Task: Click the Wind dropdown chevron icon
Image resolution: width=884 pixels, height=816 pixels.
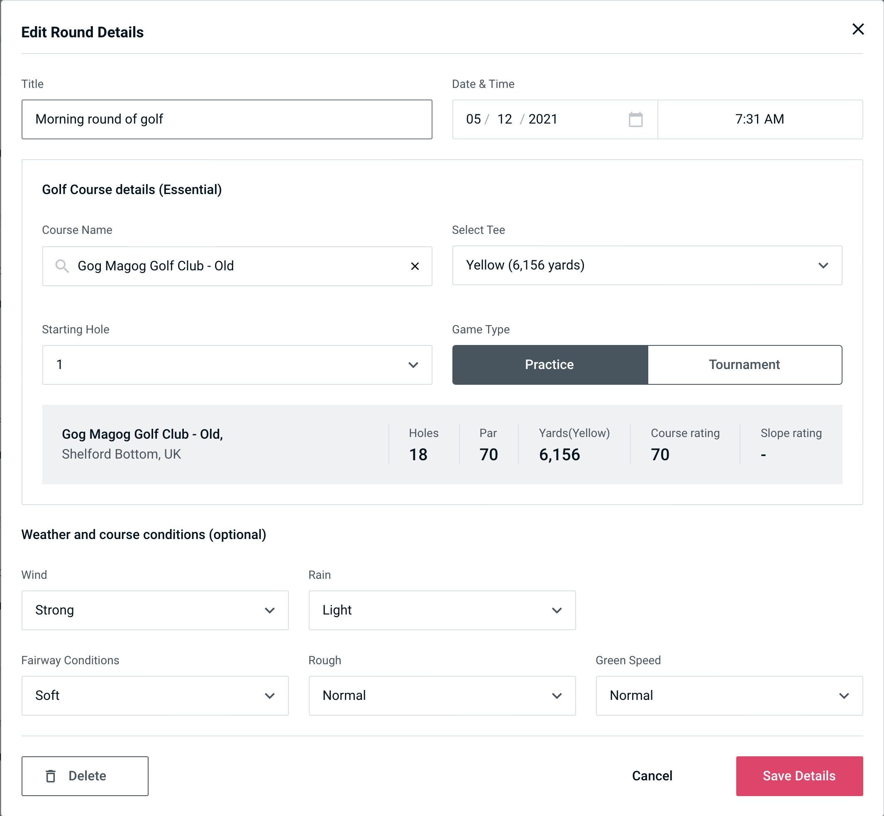Action: point(270,611)
